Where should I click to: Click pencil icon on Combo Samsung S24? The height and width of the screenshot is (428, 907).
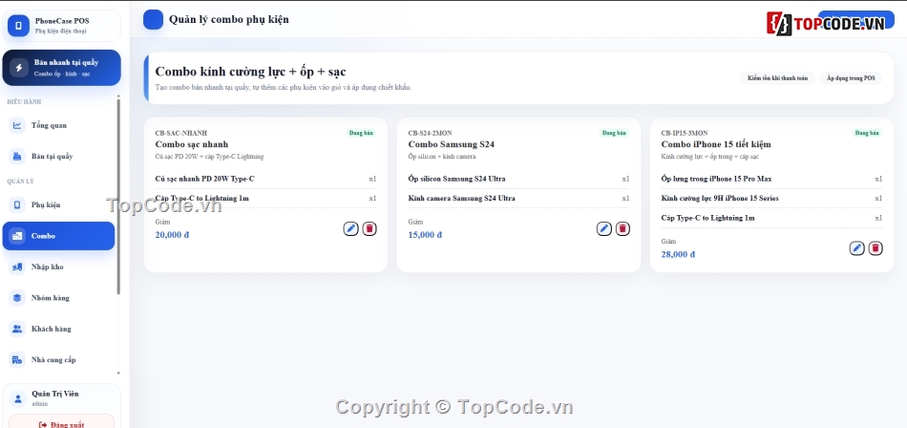coord(604,228)
